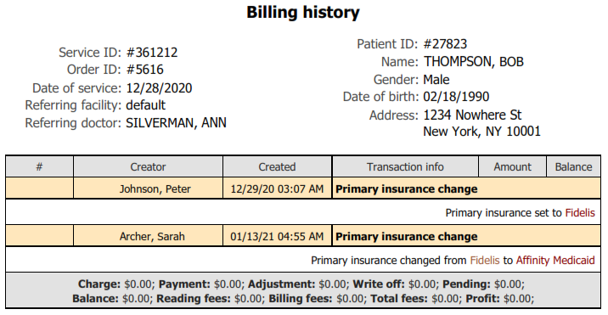The width and height of the screenshot is (608, 315).
Task: Click Order ID #5616 value
Action: pos(145,70)
